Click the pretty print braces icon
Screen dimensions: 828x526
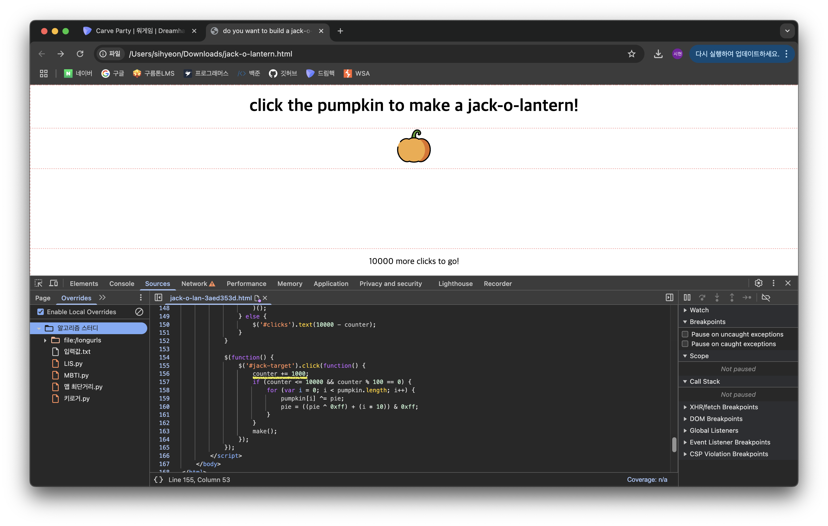(158, 480)
